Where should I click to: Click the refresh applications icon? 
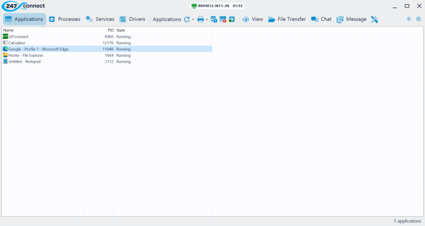click(187, 19)
